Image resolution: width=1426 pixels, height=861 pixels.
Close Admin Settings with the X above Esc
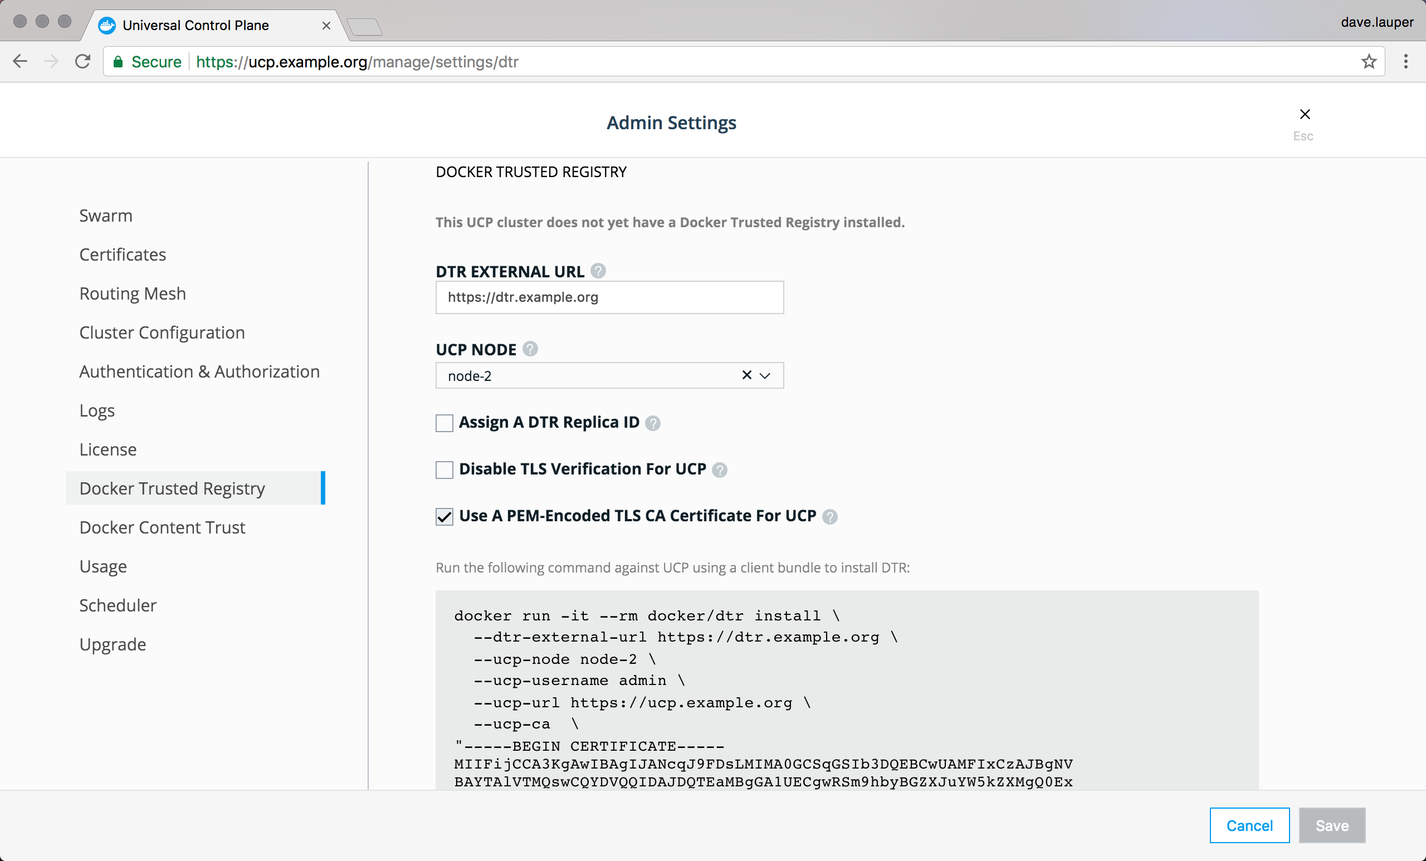(1305, 115)
